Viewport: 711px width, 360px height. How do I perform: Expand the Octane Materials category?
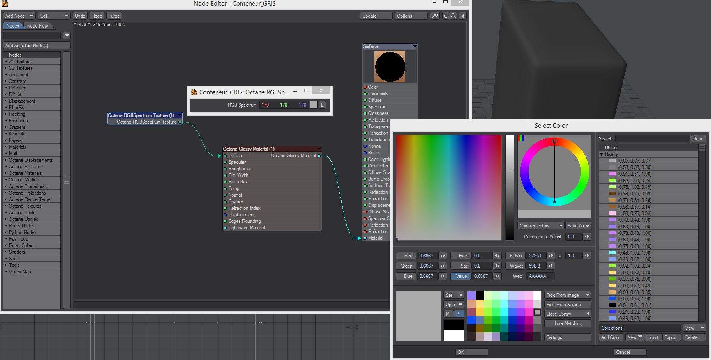coord(6,173)
